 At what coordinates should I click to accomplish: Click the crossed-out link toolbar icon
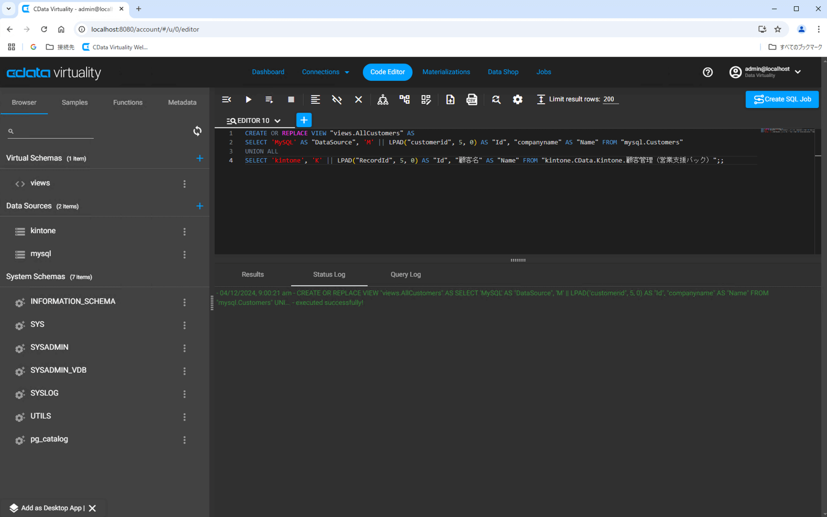tap(337, 99)
